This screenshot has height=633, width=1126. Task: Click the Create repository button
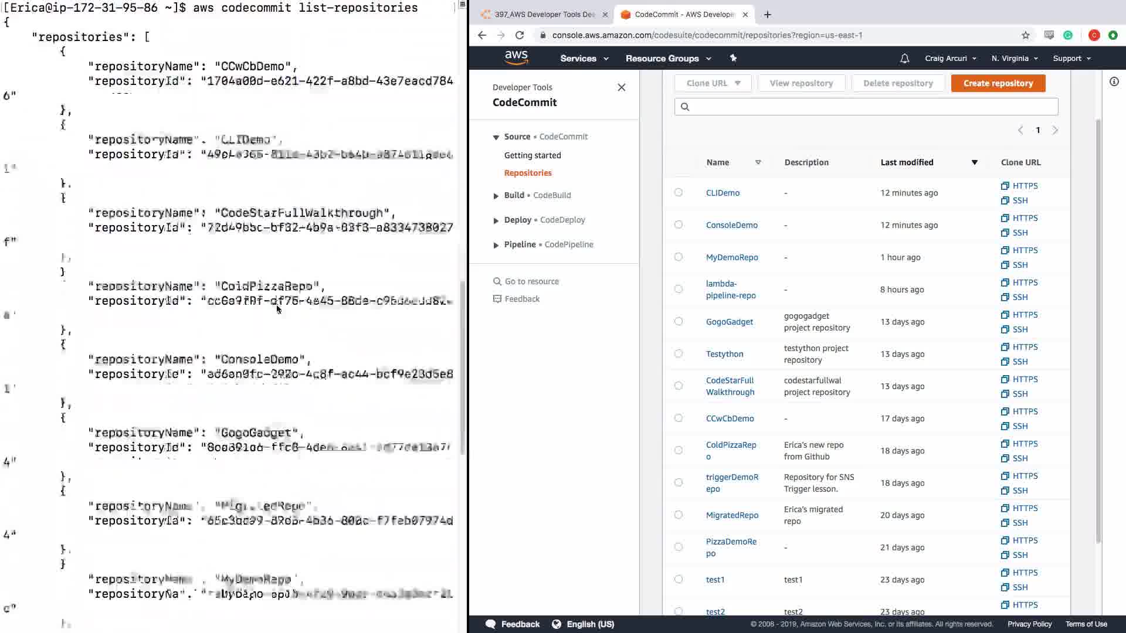point(998,83)
